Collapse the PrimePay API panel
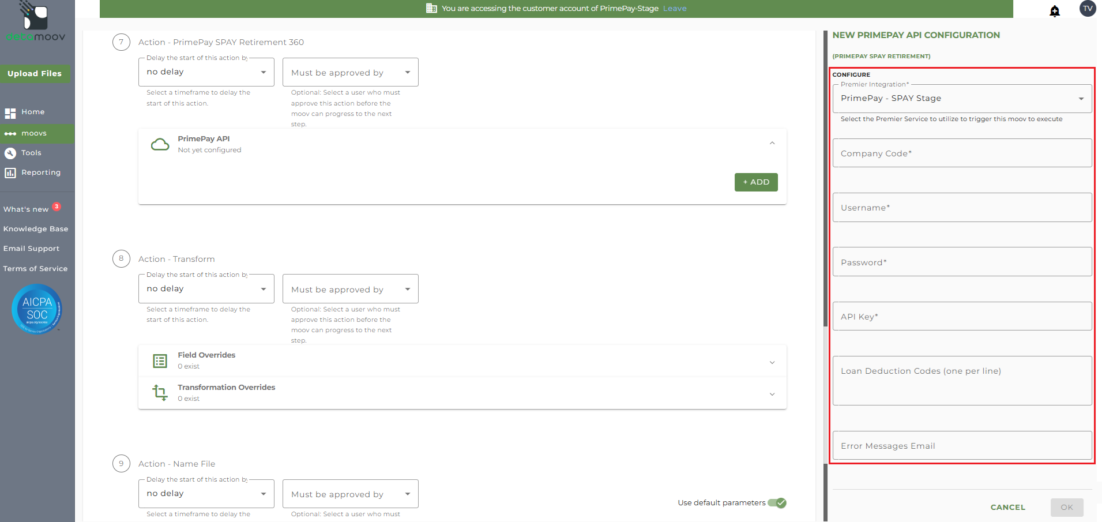Screen dimensions: 1102x522 tap(772, 143)
